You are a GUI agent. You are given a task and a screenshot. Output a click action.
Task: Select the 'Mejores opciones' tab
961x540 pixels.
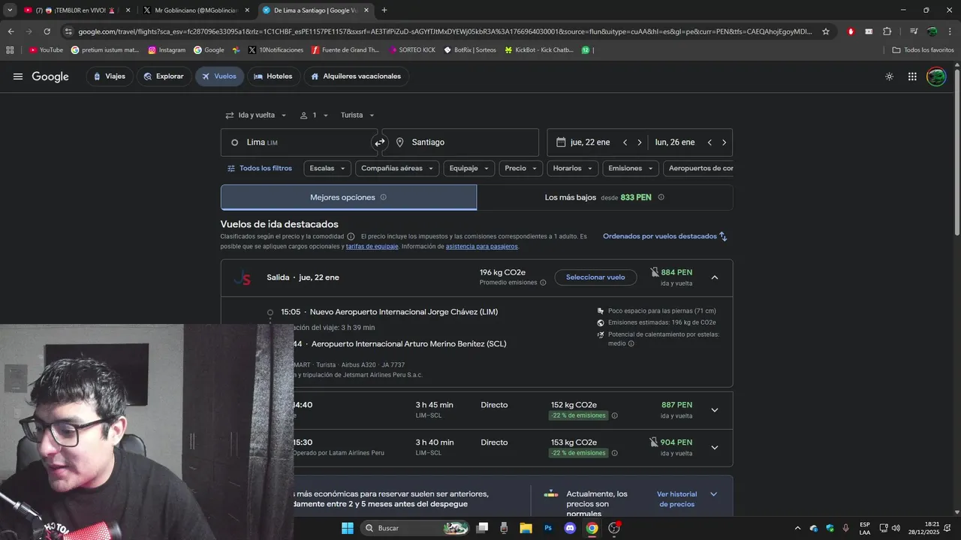pos(348,197)
